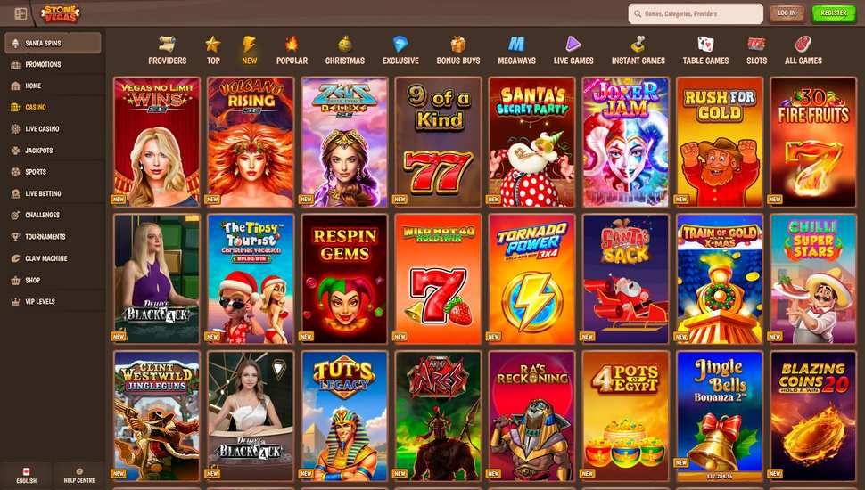Screen dimensions: 865x490
Task: Collapse sidebar using the top-left panel icon
Action: pyautogui.click(x=21, y=13)
